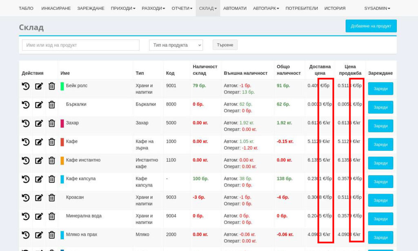
Task: Click the Цена продажба column header
Action: (350, 70)
